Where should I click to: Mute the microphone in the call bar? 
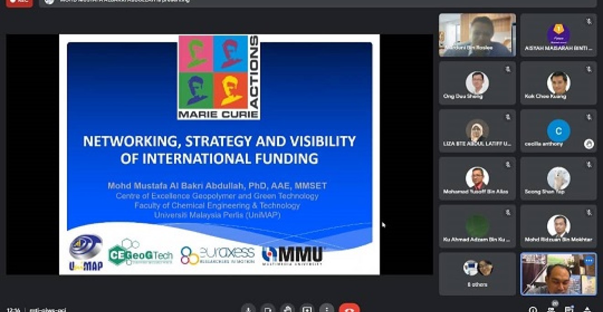point(249,309)
